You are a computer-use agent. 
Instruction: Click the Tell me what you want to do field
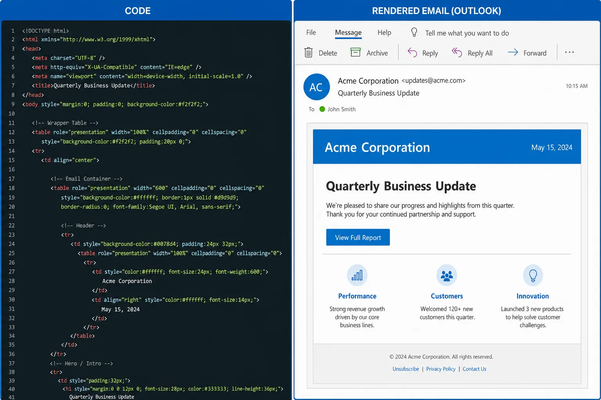click(467, 33)
